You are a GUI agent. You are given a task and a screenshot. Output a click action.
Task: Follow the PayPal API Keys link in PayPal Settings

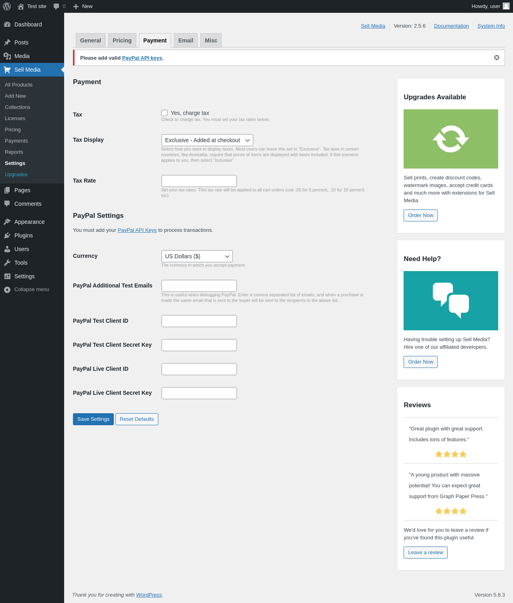point(137,230)
